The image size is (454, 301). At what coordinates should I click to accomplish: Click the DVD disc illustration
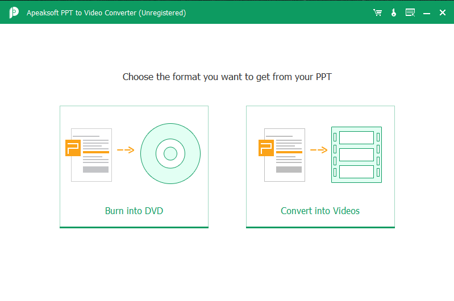point(170,153)
